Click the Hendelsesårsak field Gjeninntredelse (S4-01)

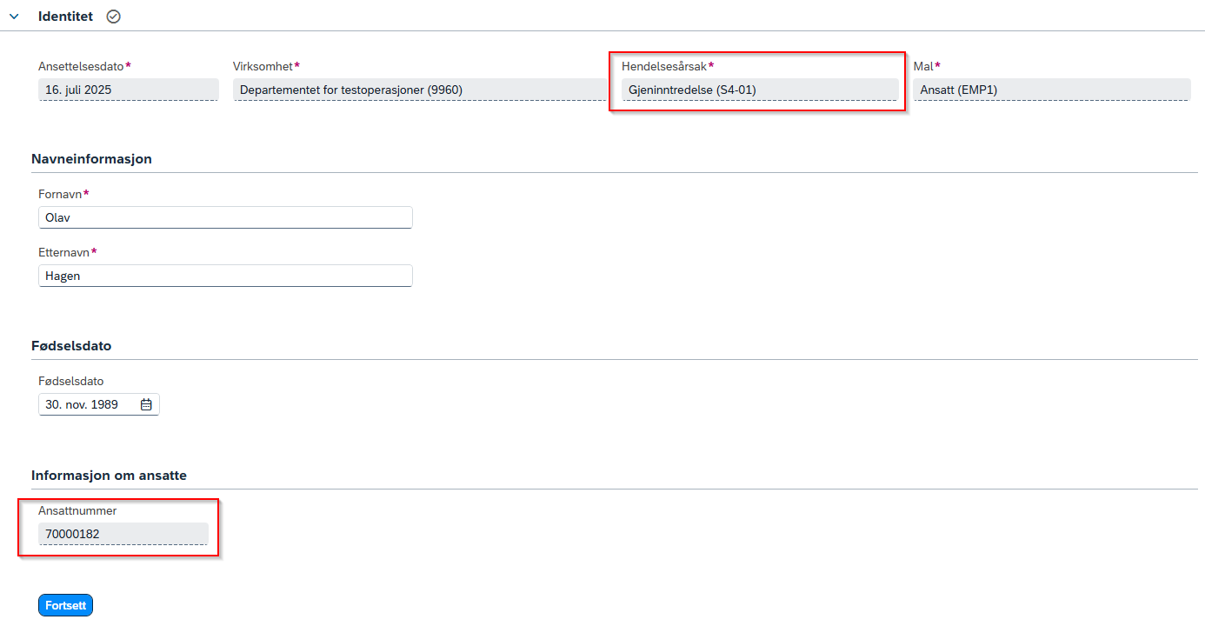pos(760,90)
